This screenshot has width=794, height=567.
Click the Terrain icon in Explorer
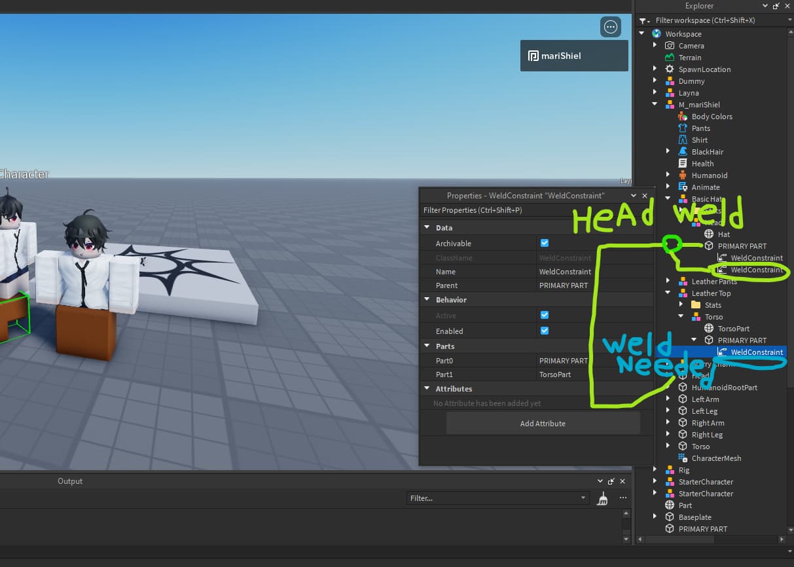[670, 58]
